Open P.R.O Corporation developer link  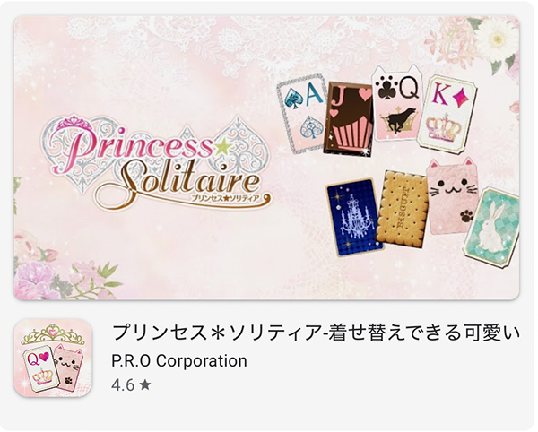point(179,360)
